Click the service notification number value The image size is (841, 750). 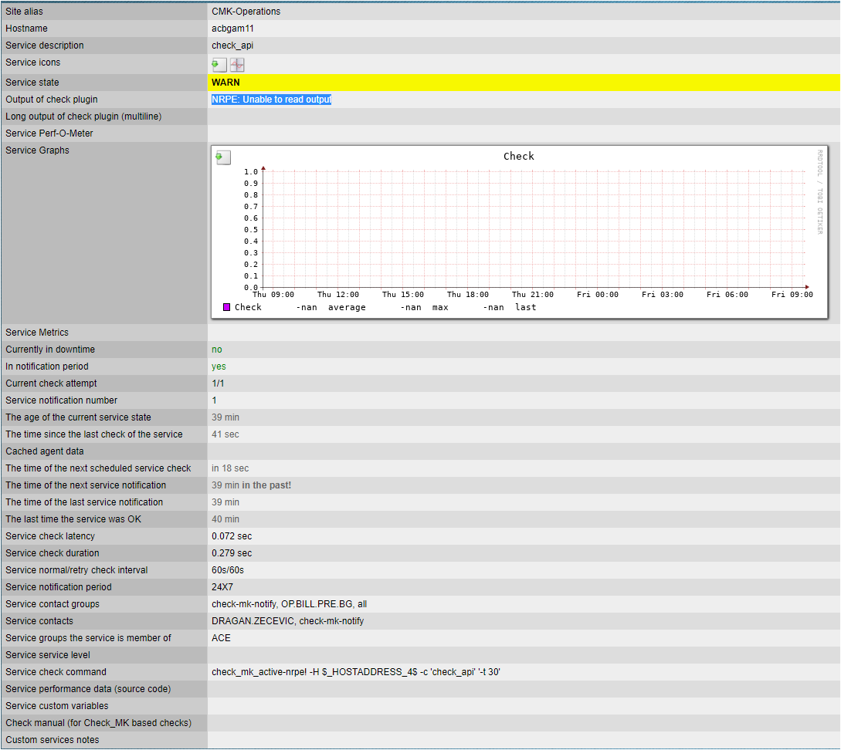click(215, 400)
